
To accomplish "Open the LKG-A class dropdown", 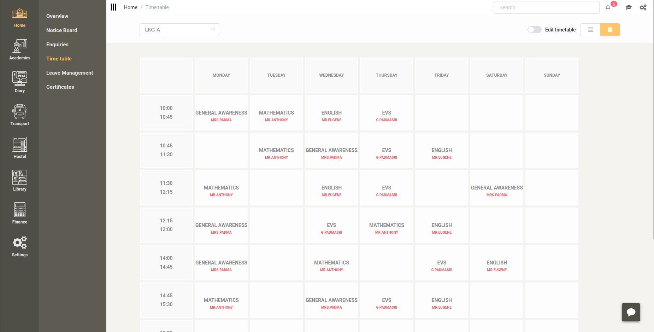I will pyautogui.click(x=179, y=30).
